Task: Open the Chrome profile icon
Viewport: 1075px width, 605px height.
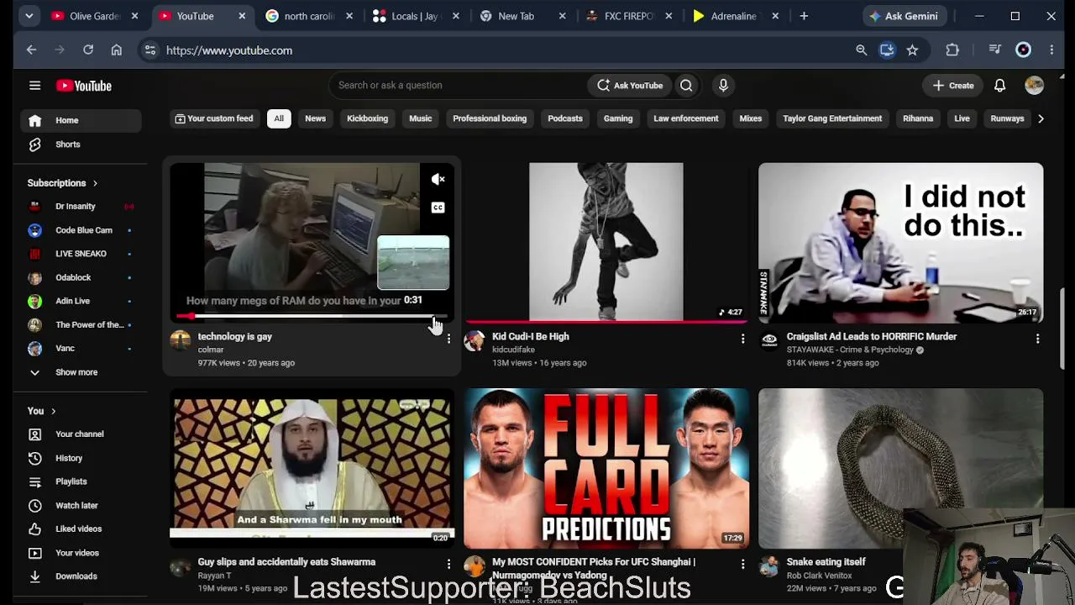Action: [1023, 50]
